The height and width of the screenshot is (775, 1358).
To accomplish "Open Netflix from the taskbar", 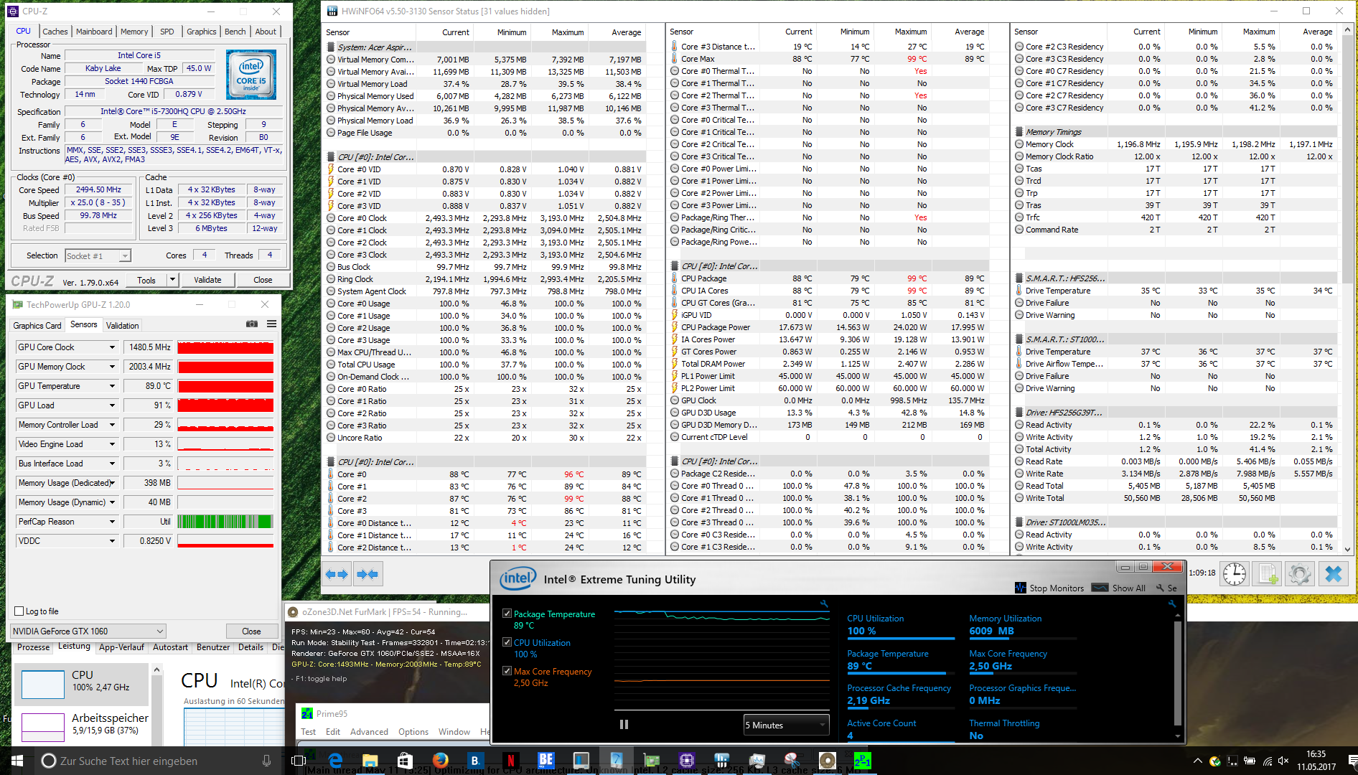I will point(510,761).
